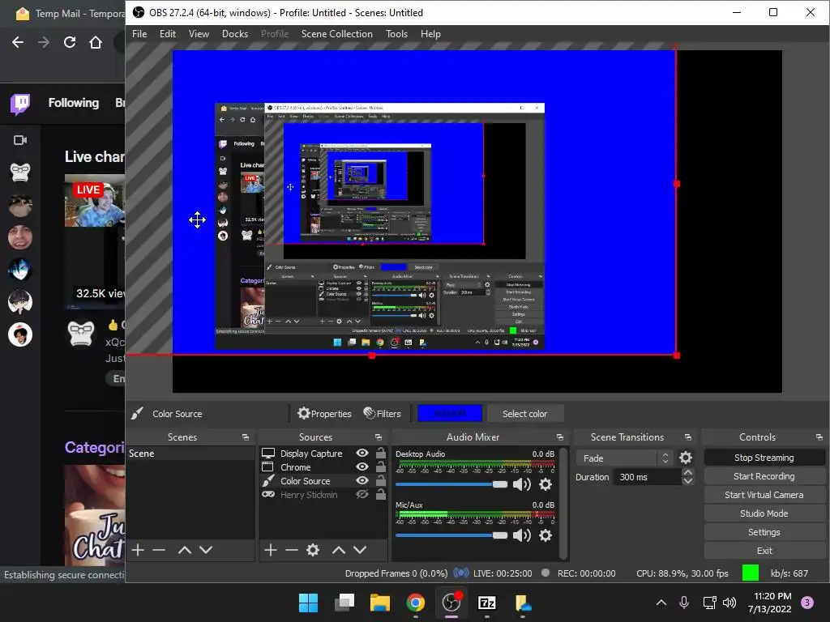Image resolution: width=830 pixels, height=622 pixels.
Task: Move the selected source up
Action: (x=338, y=550)
